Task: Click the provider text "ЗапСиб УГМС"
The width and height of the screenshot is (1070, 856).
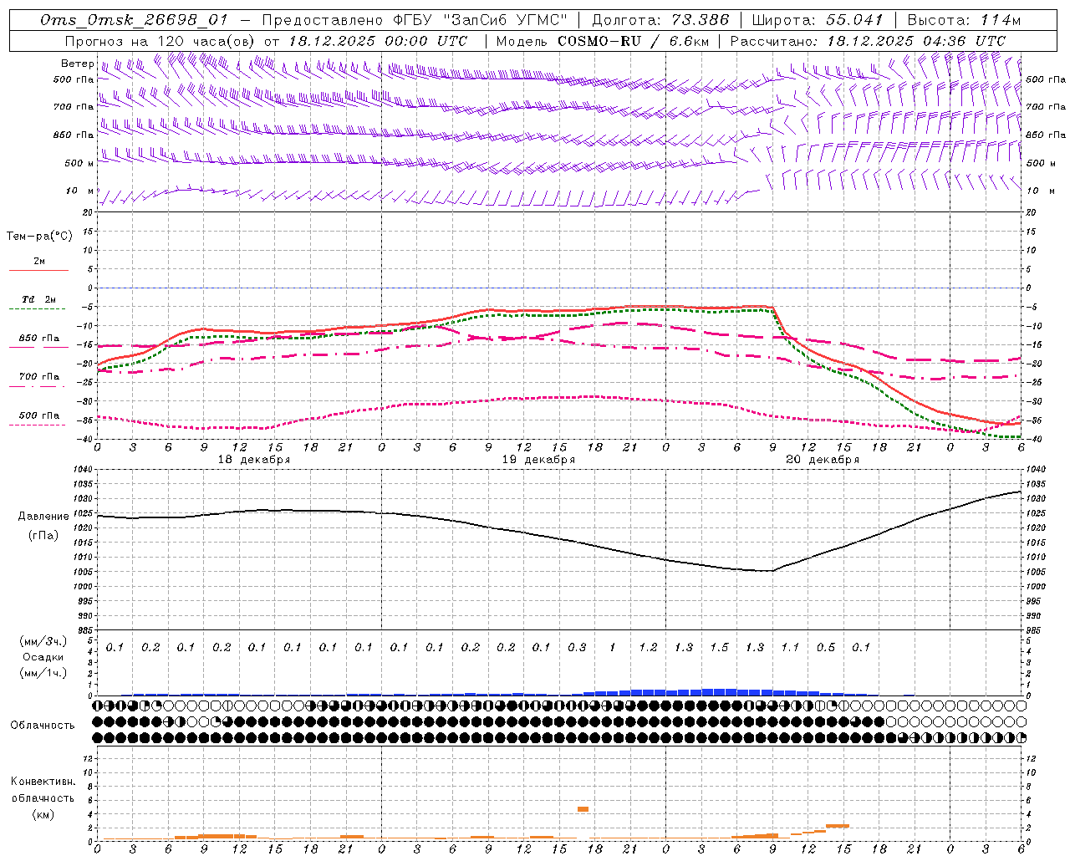Action: coord(504,20)
